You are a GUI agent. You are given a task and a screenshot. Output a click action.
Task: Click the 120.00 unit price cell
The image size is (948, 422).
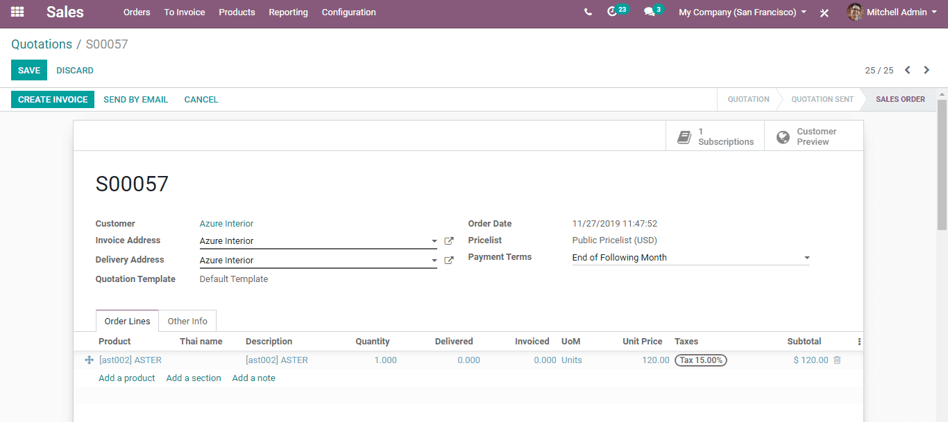pos(656,360)
